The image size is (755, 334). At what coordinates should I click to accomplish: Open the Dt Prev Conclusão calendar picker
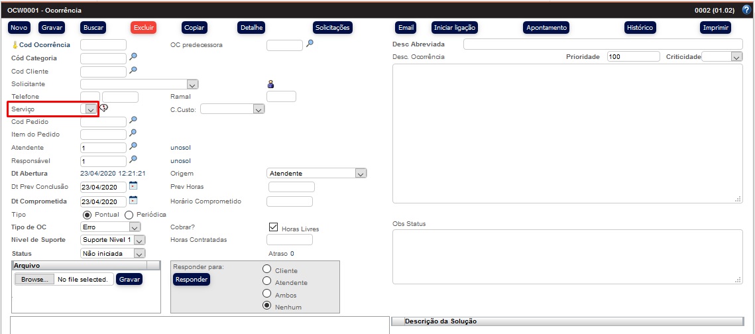coord(133,186)
